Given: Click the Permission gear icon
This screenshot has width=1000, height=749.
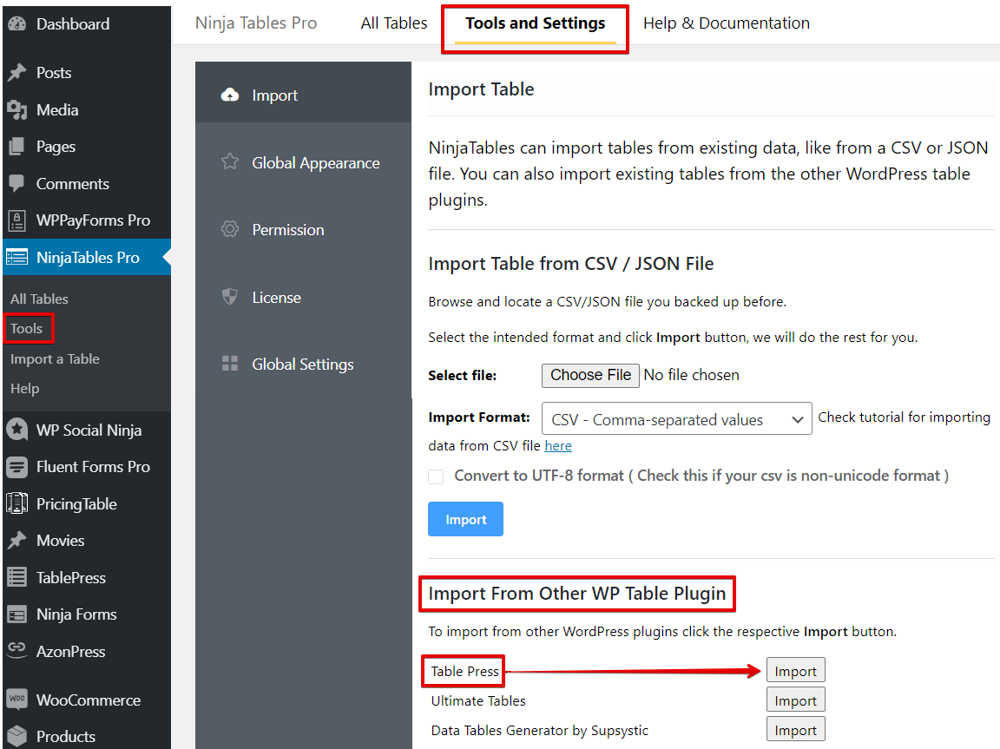Looking at the screenshot, I should [x=229, y=229].
